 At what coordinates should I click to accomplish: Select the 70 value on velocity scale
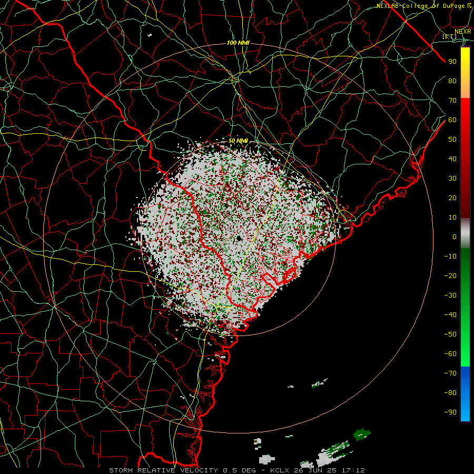452,101
